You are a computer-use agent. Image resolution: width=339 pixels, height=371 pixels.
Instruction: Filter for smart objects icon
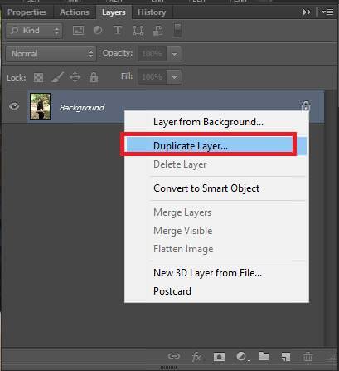157,30
